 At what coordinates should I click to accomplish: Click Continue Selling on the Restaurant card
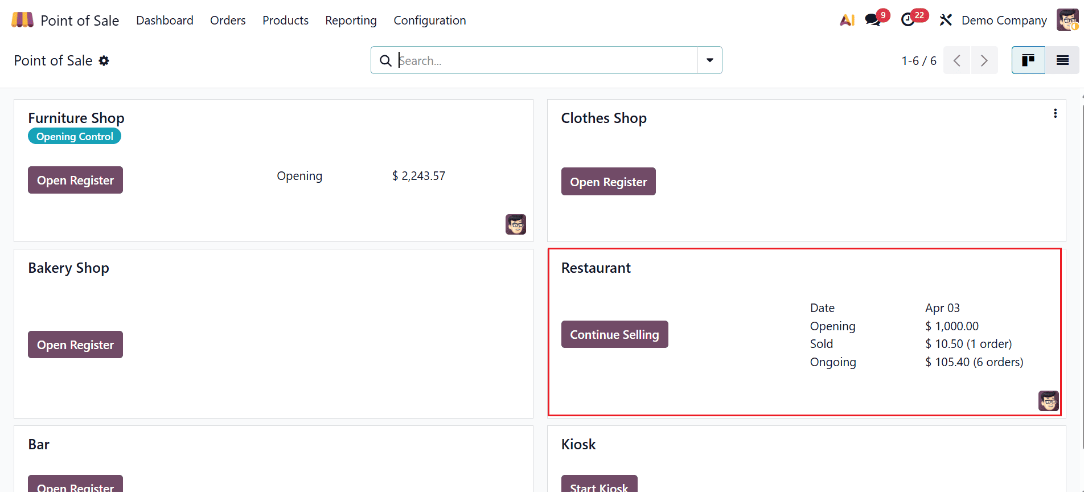(x=614, y=334)
